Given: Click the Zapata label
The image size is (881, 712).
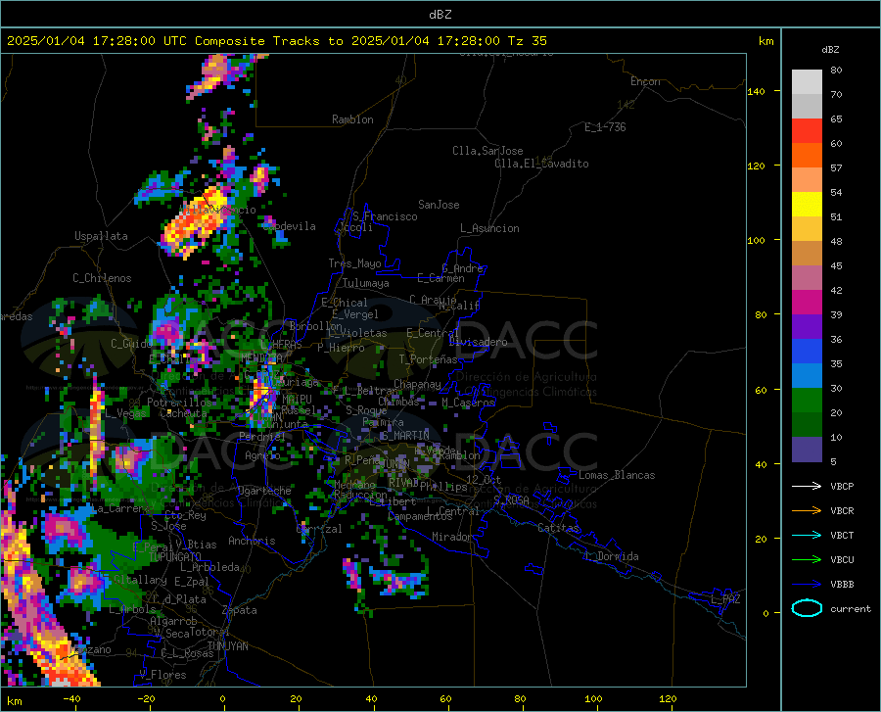Looking at the screenshot, I should (240, 610).
